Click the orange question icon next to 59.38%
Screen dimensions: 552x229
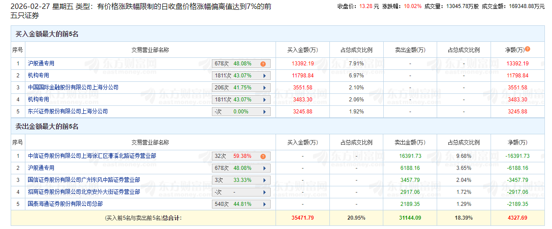[263, 156]
